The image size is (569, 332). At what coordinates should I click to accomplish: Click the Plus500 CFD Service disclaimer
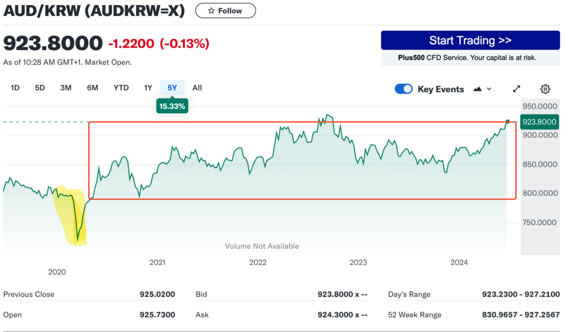tap(470, 58)
